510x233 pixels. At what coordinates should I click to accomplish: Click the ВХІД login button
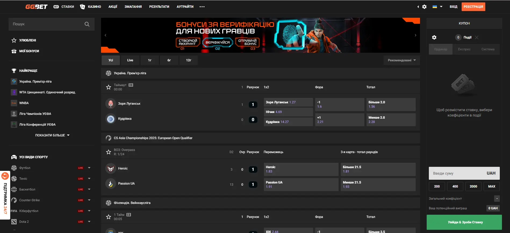(x=454, y=7)
